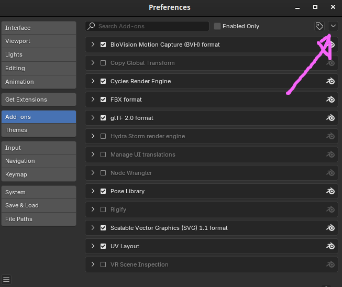342x287 pixels.
Task: Disable the Pose Library add-on
Action: pyautogui.click(x=103, y=191)
